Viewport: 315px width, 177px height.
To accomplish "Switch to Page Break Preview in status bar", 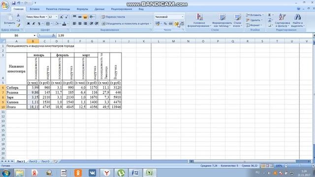I will click(271, 166).
